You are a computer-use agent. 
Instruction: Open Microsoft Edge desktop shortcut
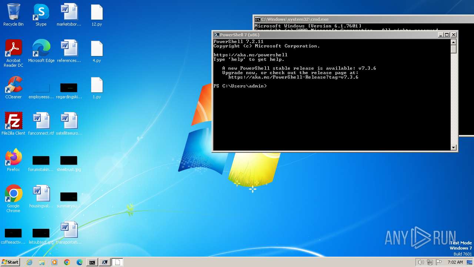[x=41, y=51]
